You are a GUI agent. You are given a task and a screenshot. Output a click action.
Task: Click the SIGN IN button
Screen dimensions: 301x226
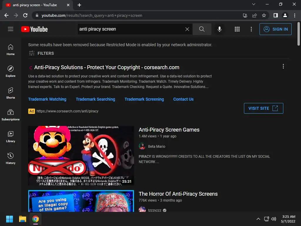pos(275,29)
